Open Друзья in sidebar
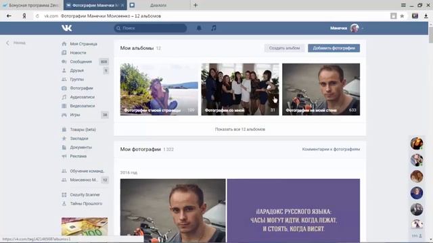433x243 pixels. coord(76,70)
